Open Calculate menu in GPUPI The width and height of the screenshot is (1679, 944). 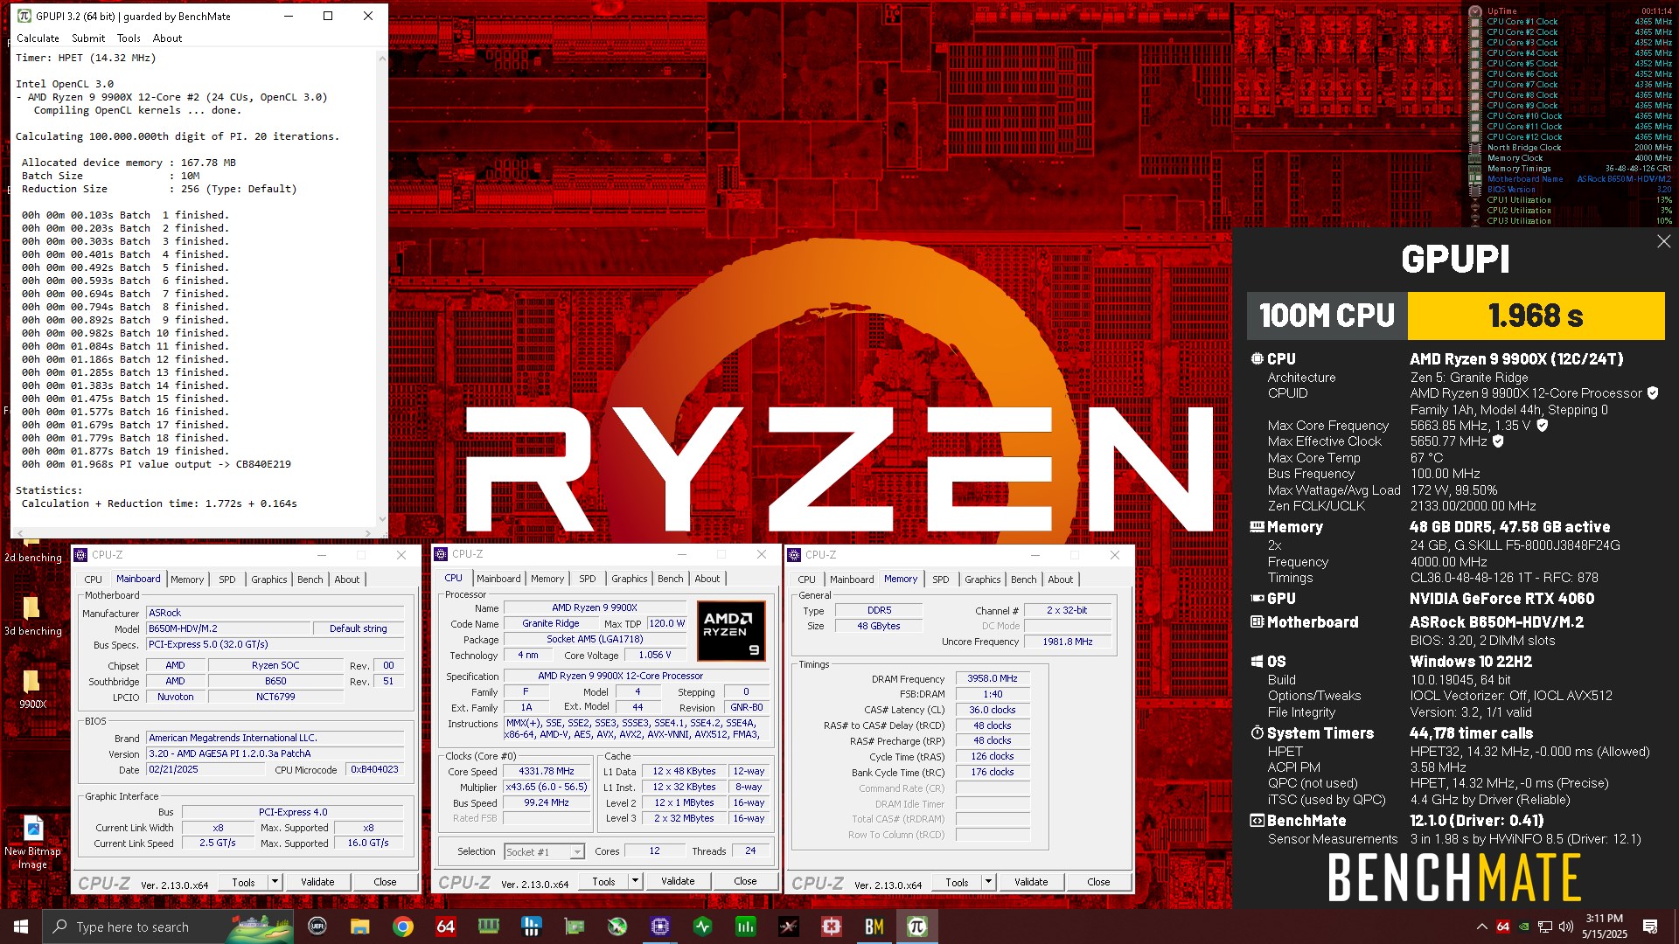pos(38,38)
